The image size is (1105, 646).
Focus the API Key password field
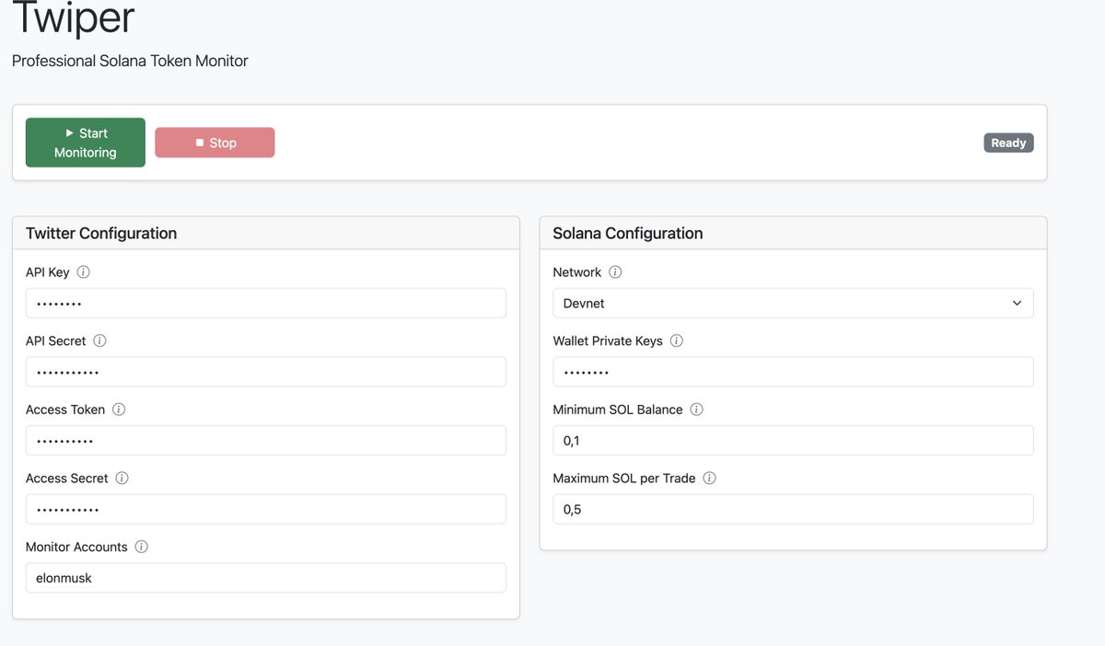(x=266, y=303)
